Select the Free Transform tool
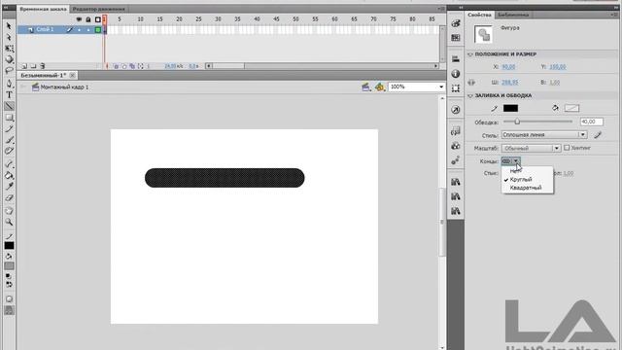The width and height of the screenshot is (622, 350). coord(9,49)
